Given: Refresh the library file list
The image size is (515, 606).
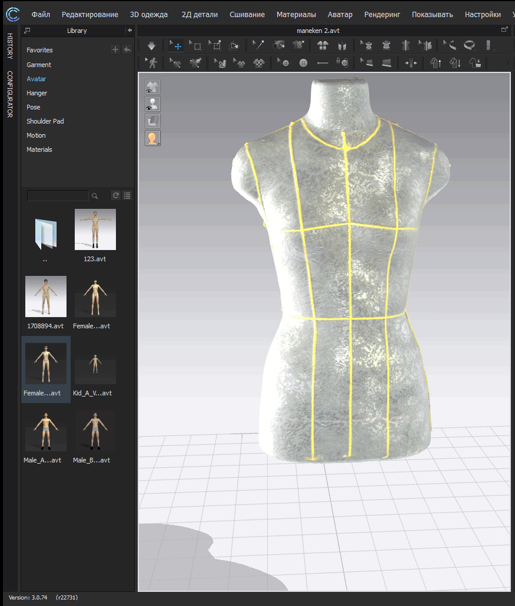Looking at the screenshot, I should point(116,195).
